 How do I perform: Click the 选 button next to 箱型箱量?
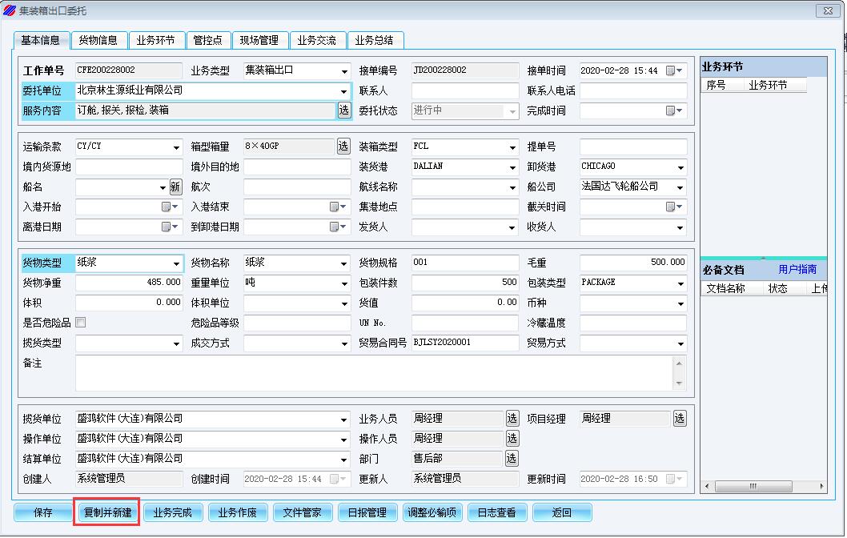pyautogui.click(x=343, y=147)
